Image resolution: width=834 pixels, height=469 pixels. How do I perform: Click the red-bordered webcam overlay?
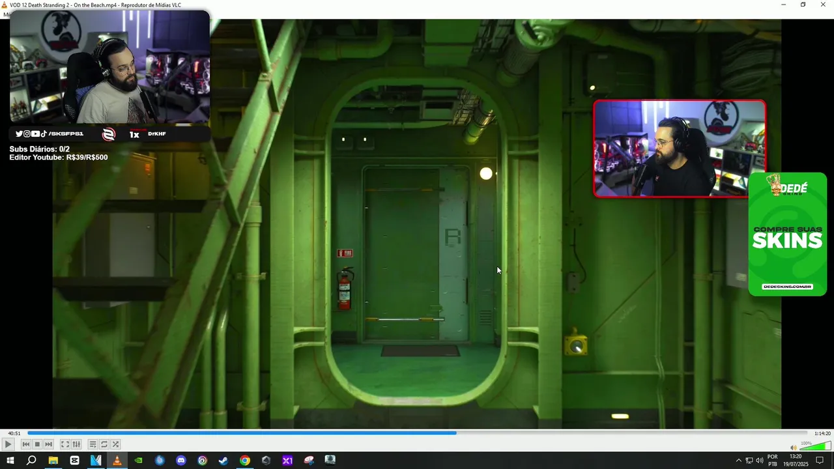[x=679, y=149]
